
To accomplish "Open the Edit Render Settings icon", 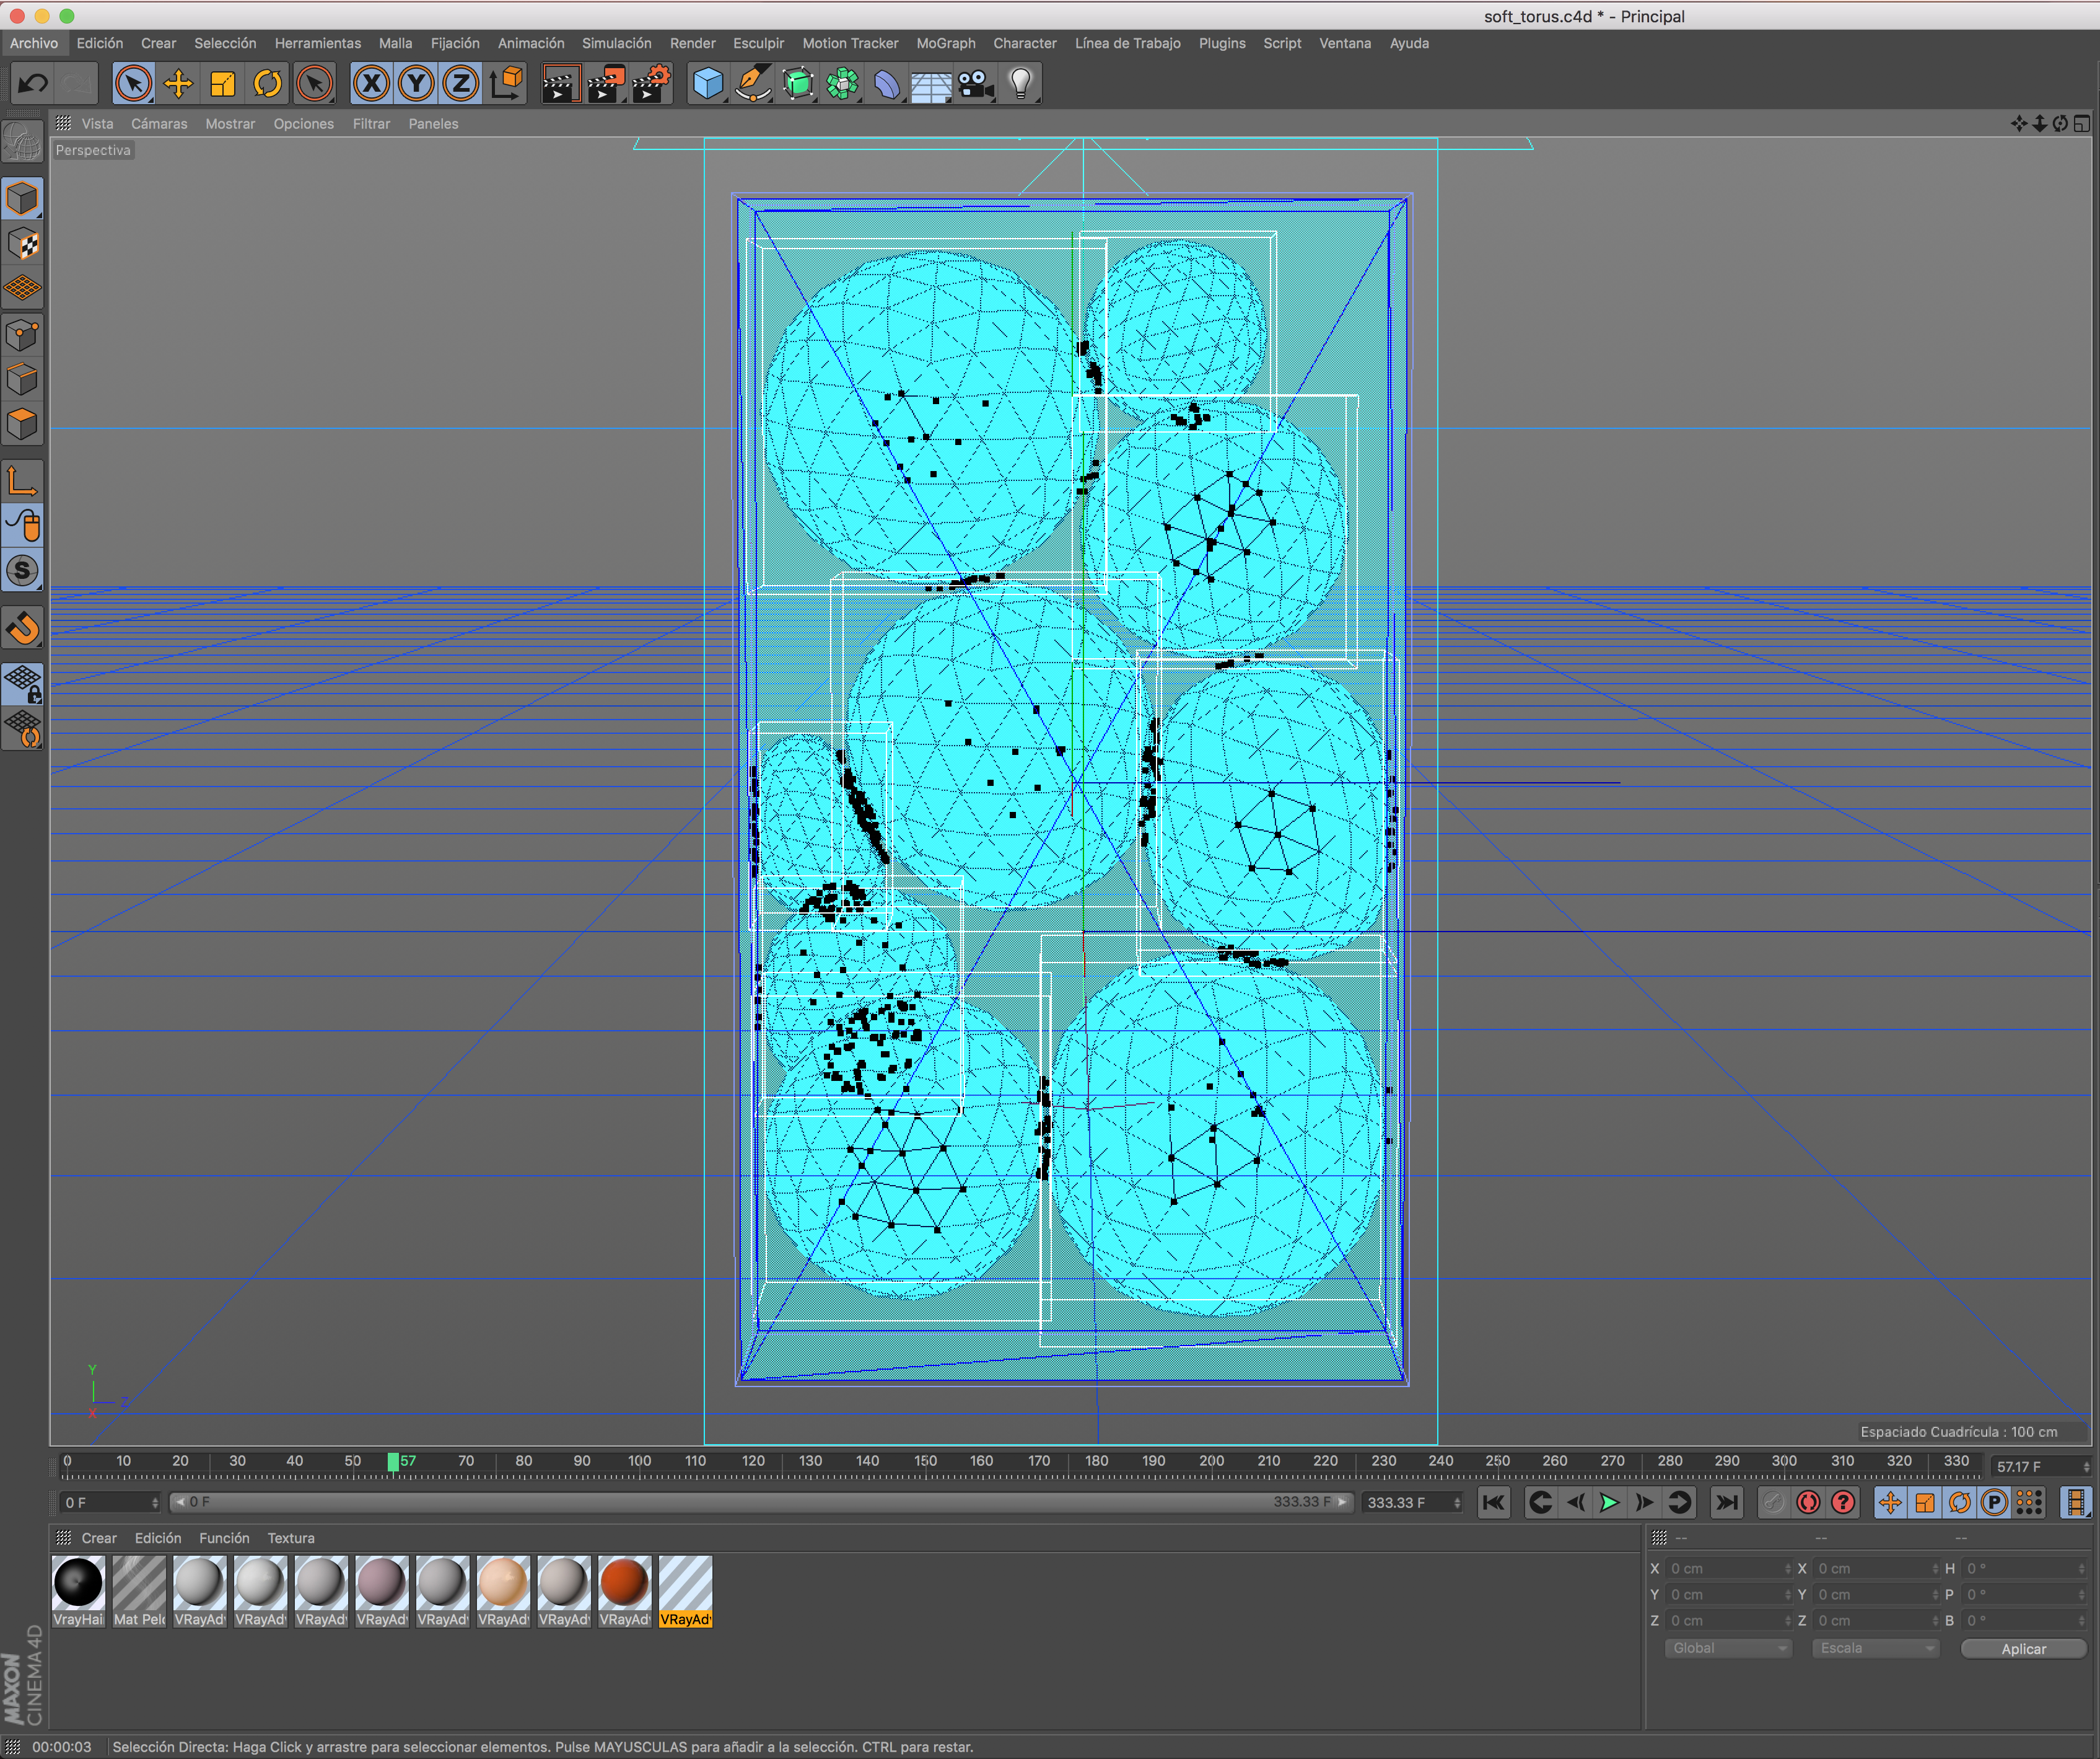I will 651,84.
